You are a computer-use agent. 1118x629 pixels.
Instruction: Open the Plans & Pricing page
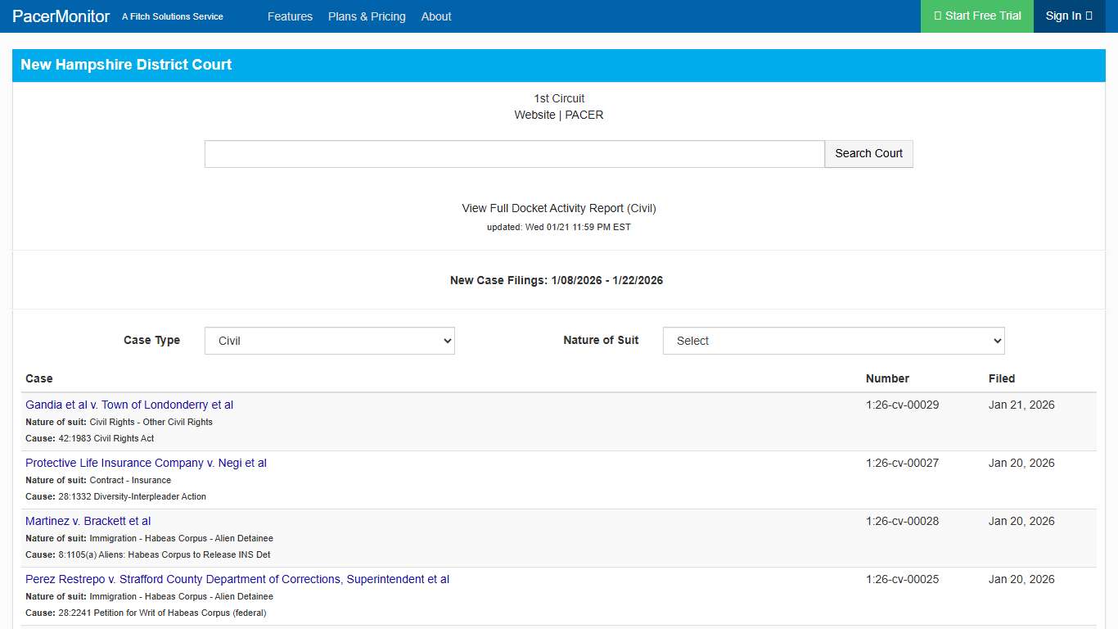coord(366,16)
